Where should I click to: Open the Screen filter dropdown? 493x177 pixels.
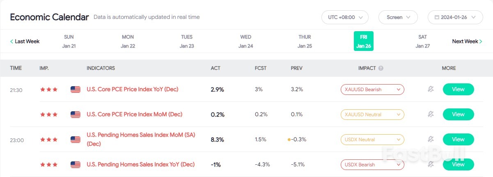pyautogui.click(x=398, y=17)
